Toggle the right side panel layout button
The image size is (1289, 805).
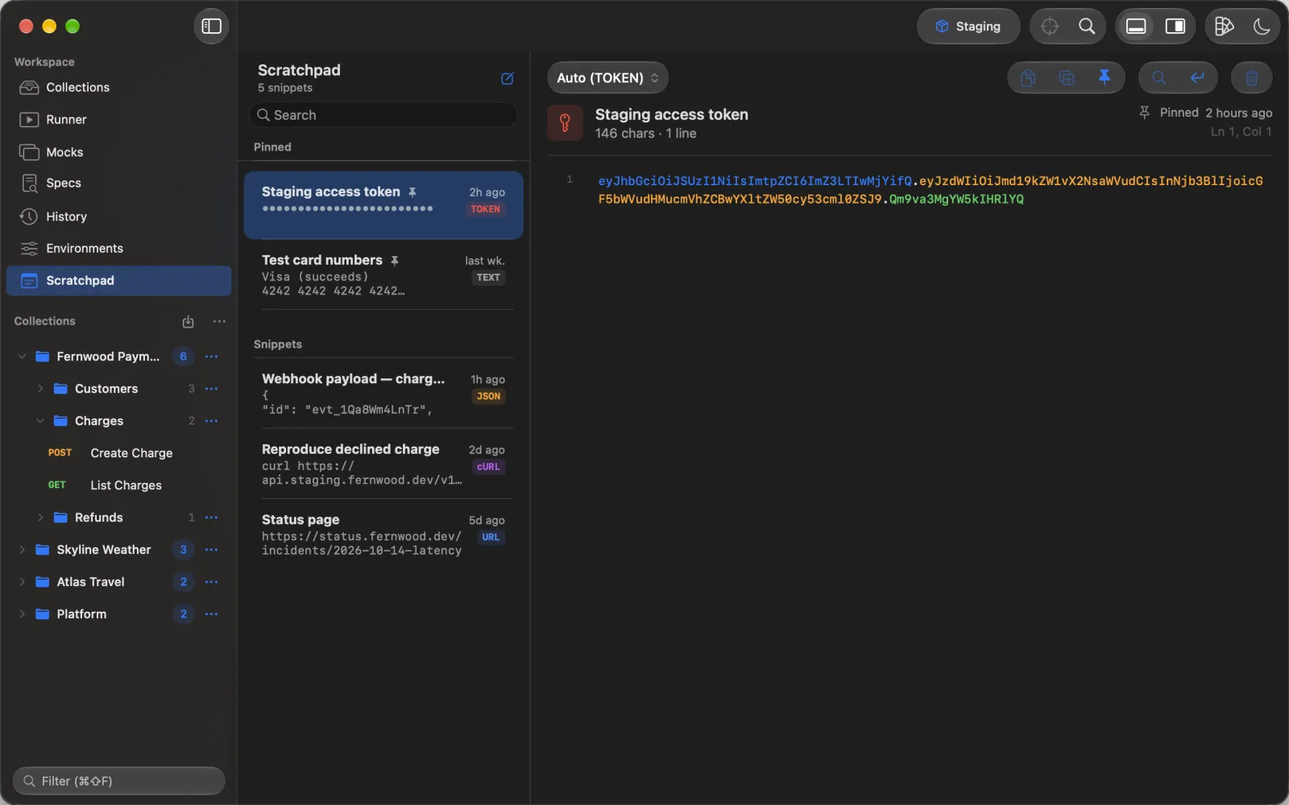tap(1175, 27)
